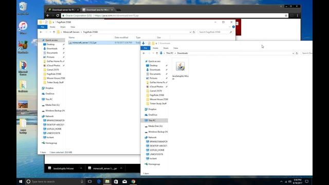The height and width of the screenshot is (185, 329).
Task: Open Quick Access Toolbar dropdown in FagsRule window
Action: (53, 22)
